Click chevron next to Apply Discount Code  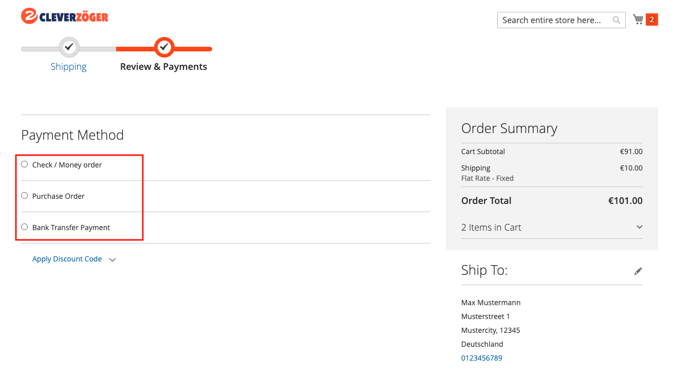(113, 259)
